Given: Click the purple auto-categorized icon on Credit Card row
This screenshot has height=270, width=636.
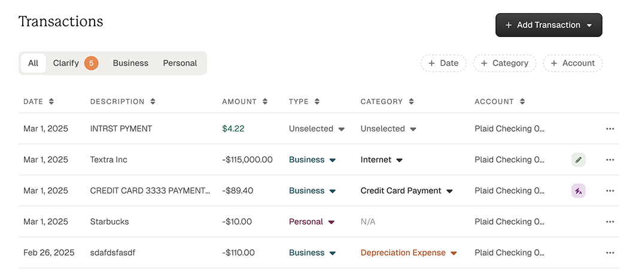Looking at the screenshot, I should tap(578, 191).
